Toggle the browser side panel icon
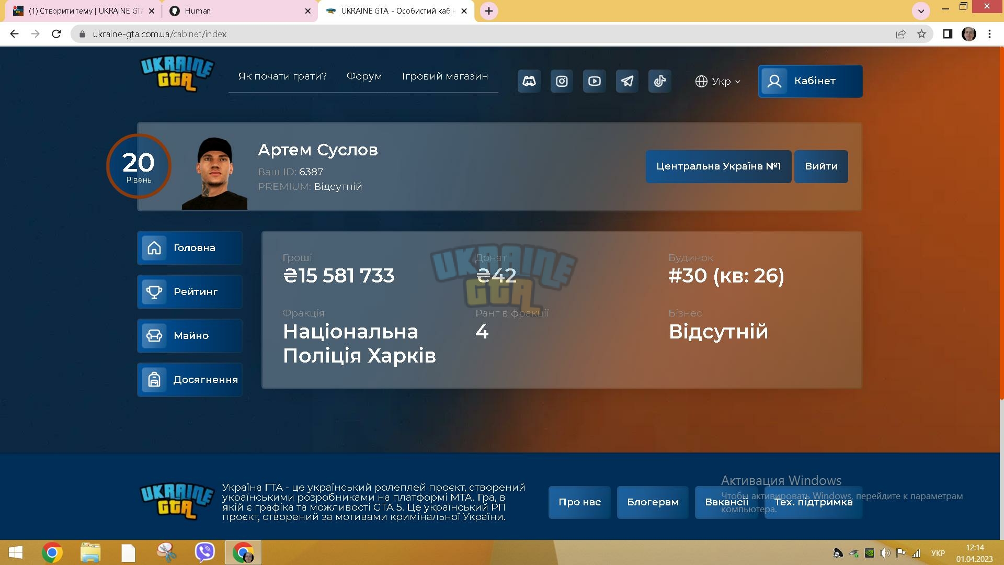The height and width of the screenshot is (565, 1004). (947, 34)
